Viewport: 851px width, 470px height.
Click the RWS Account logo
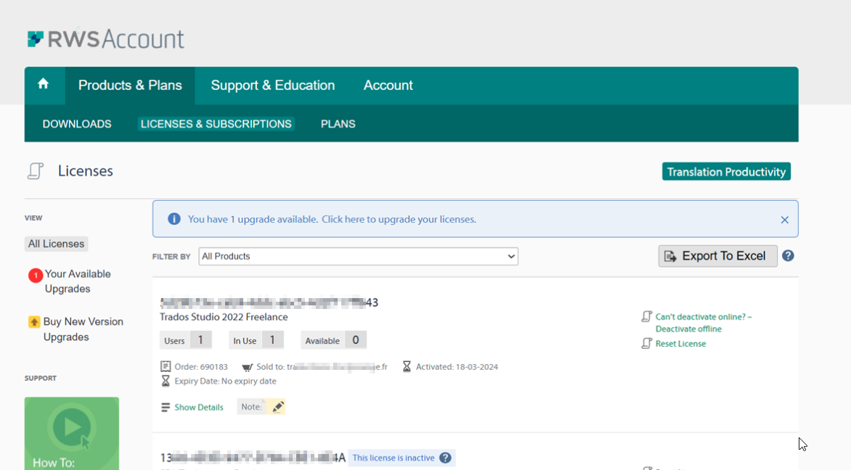[x=106, y=39]
